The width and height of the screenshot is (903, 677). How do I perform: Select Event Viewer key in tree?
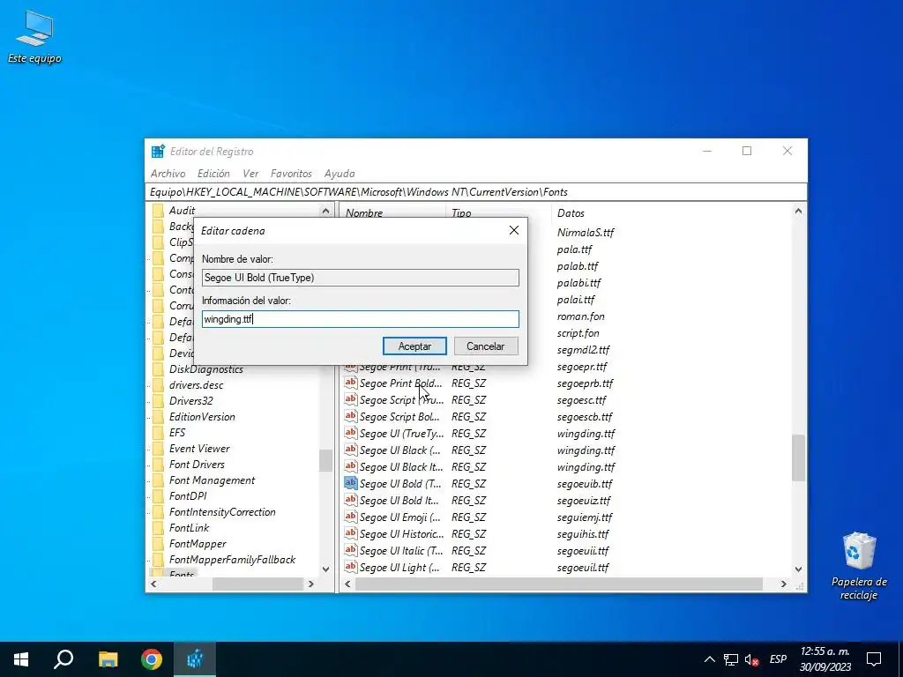[198, 449]
